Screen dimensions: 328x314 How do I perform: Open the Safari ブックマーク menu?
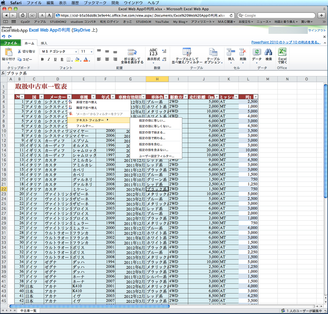pyautogui.click(x=95, y=3)
